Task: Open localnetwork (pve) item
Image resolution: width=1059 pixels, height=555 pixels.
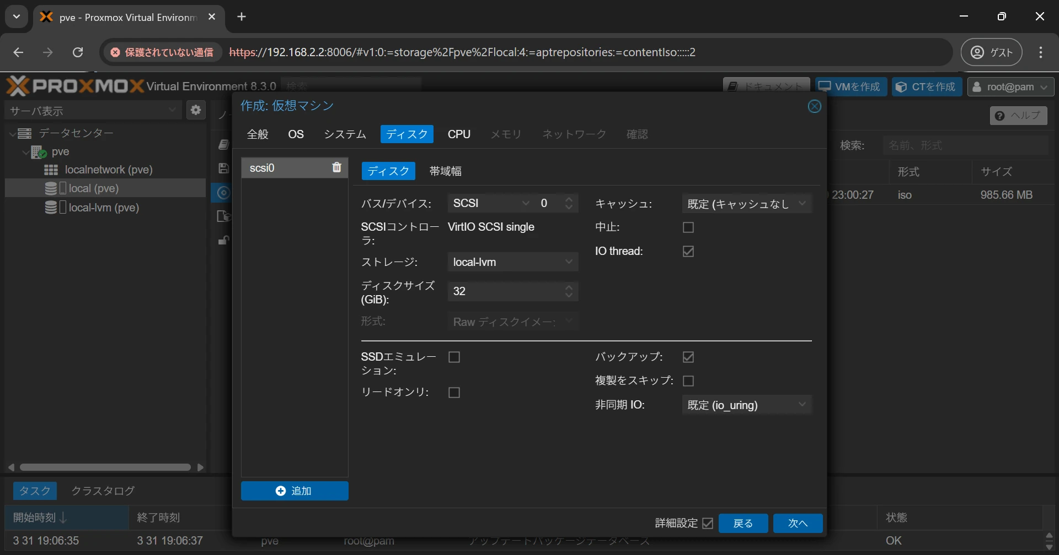Action: (109, 170)
